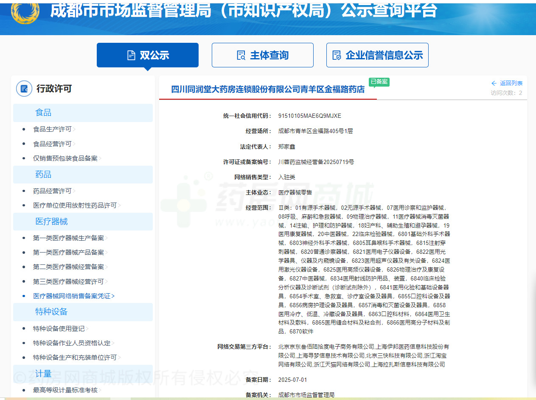
Task: Click the address 成都市青羊区金福路405号1层
Action: click(x=315, y=131)
